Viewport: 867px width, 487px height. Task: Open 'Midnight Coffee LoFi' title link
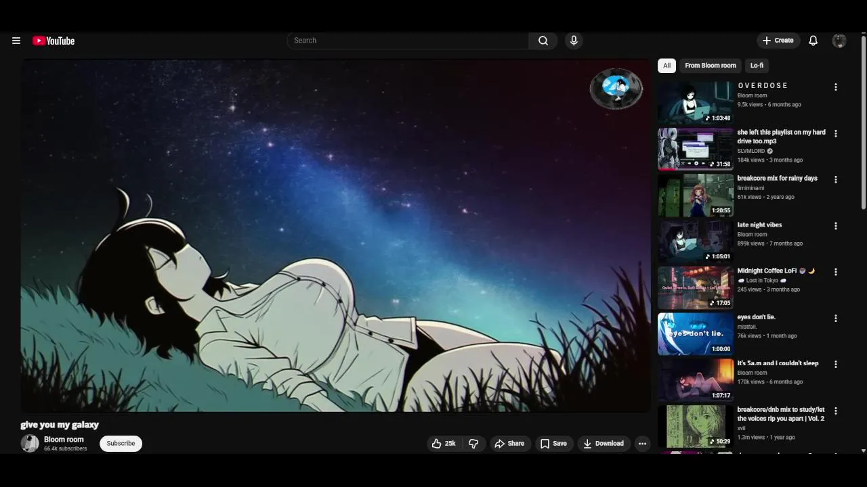(x=776, y=271)
